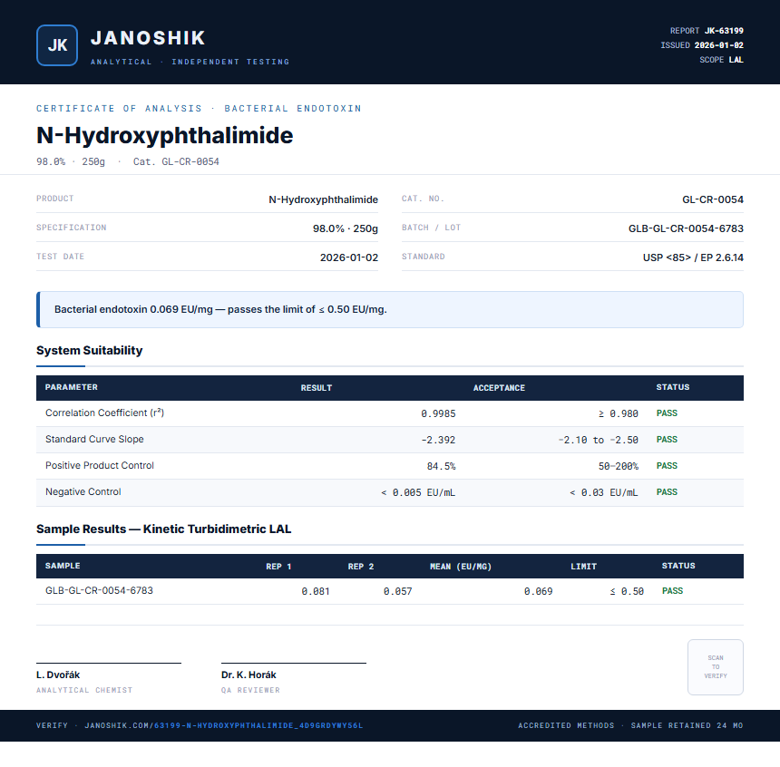Screen dimensions: 780x767
Task: Click the JANOSHIK brand name
Action: 148,38
